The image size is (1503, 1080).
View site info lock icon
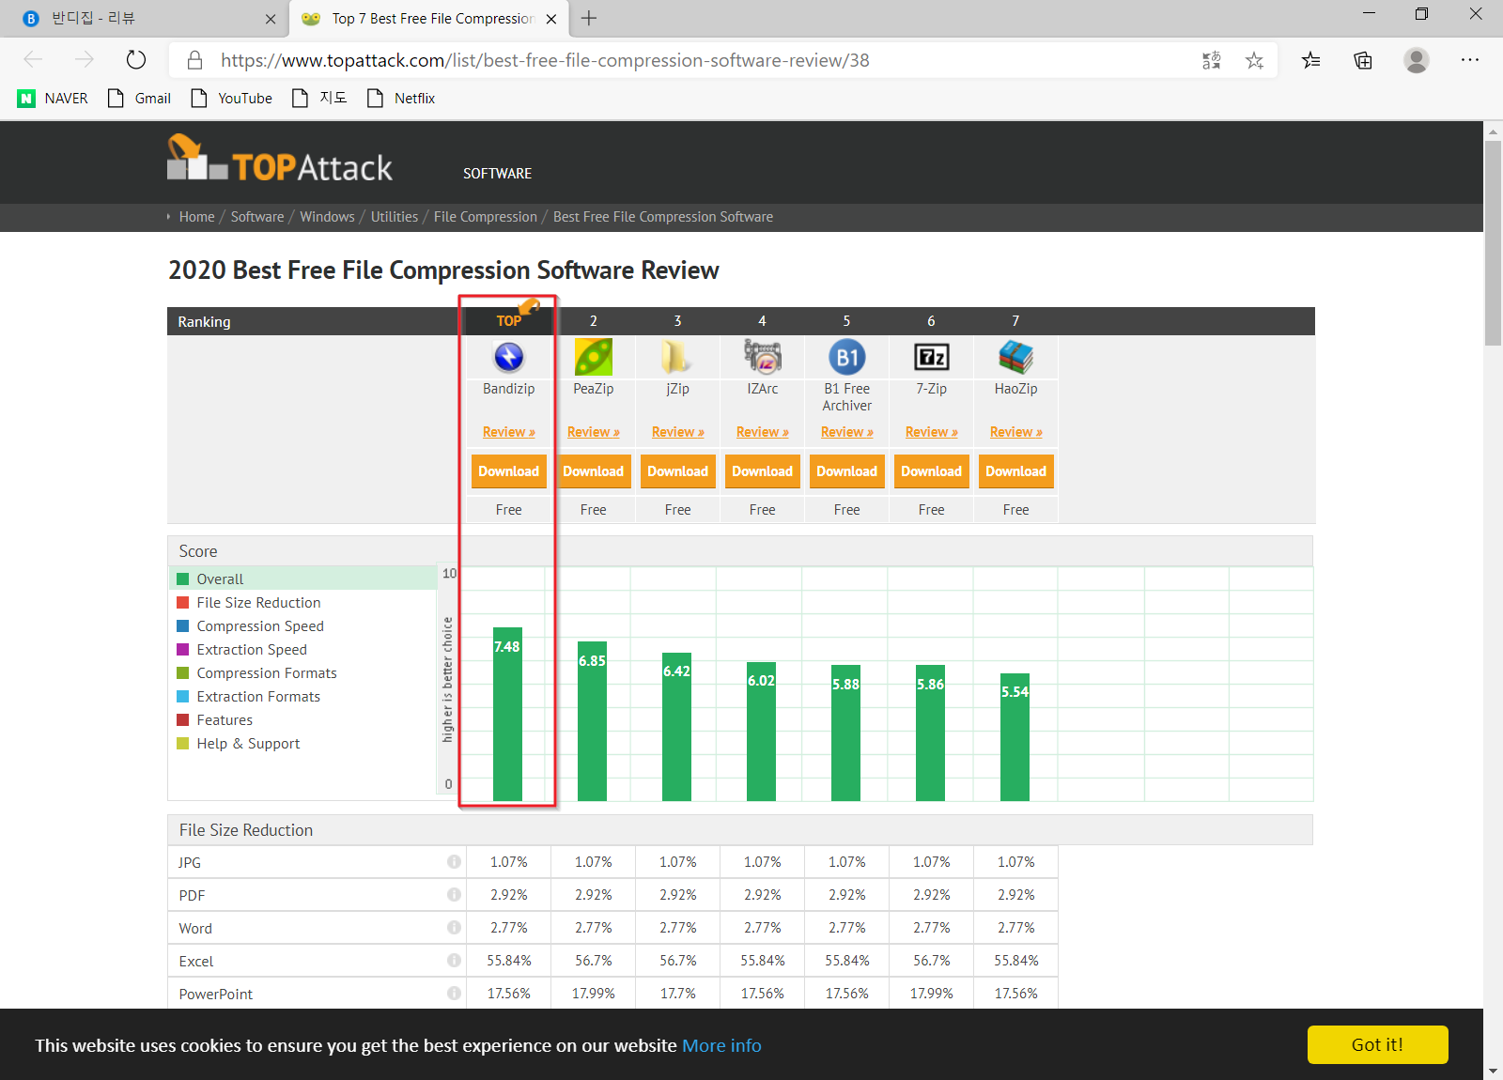[195, 60]
